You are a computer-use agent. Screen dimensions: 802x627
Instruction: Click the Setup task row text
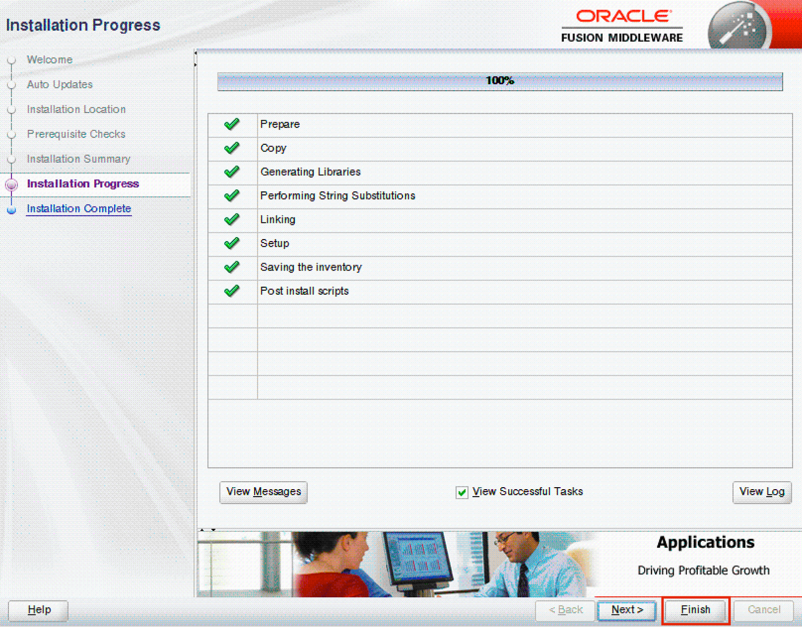click(275, 244)
